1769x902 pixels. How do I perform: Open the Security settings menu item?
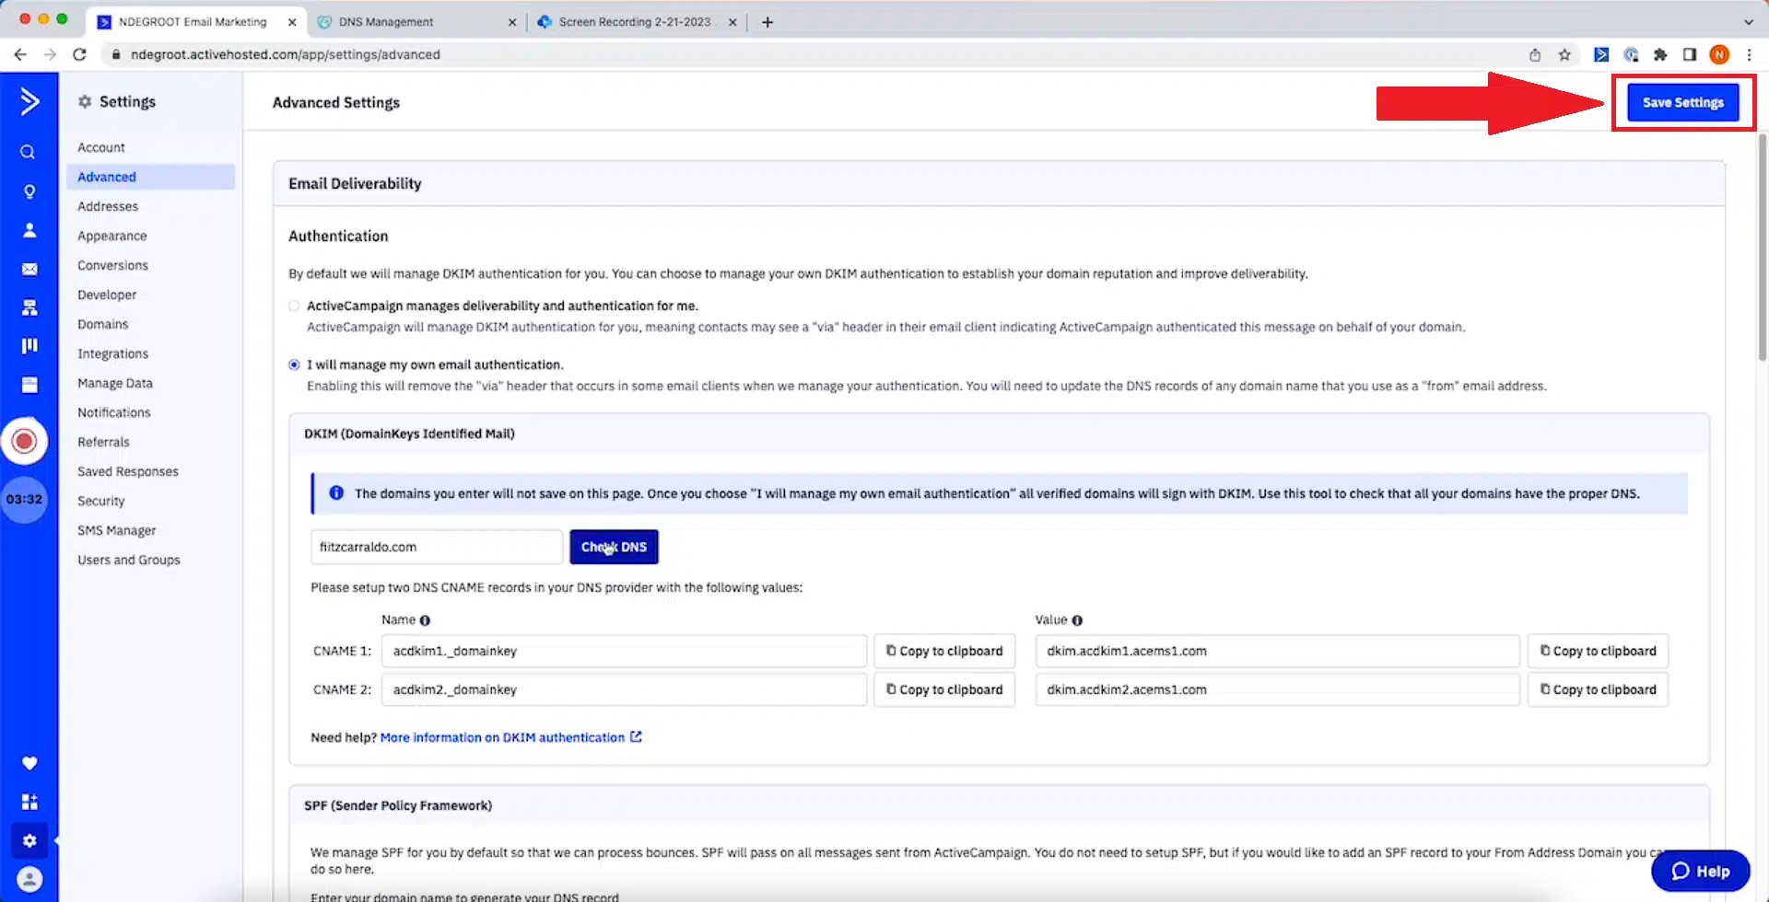point(101,501)
